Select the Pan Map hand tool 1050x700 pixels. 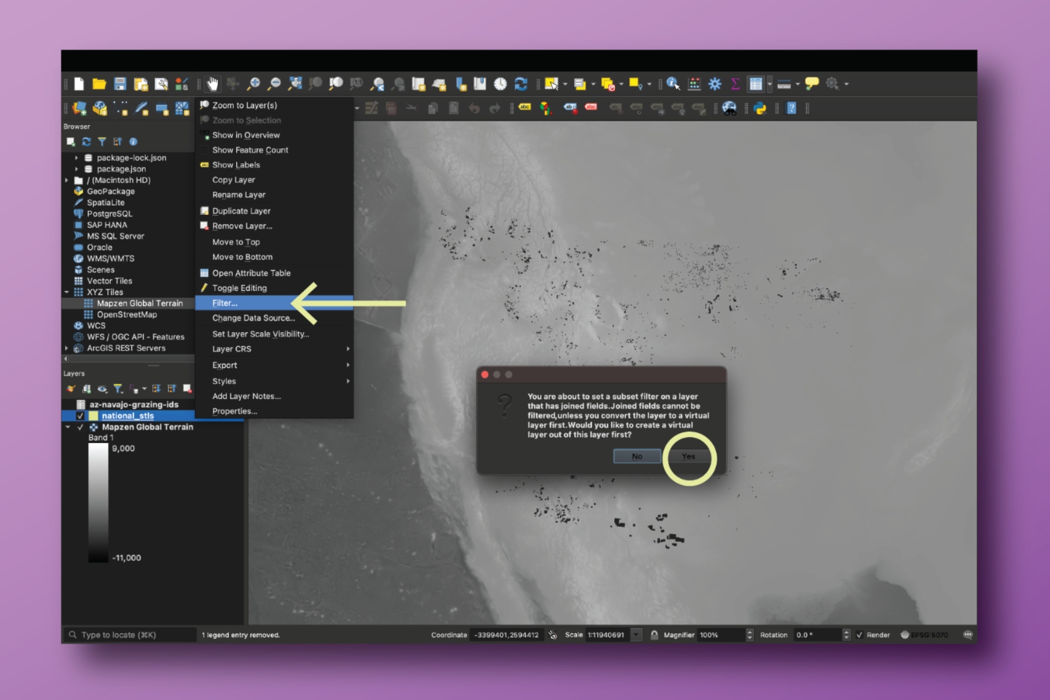[x=212, y=84]
